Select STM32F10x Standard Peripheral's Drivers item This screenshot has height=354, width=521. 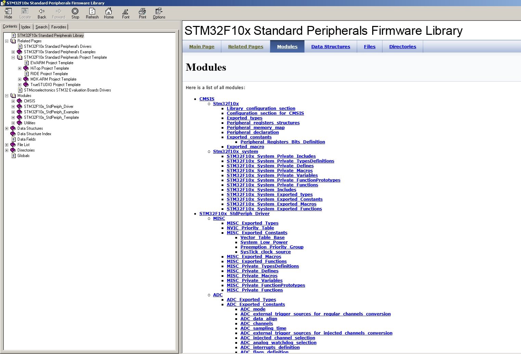coord(58,46)
